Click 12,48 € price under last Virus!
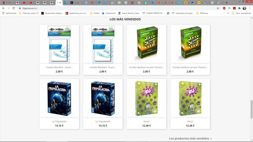The image size is (253, 142). pos(190,126)
